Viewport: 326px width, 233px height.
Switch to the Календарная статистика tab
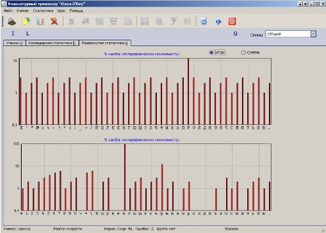coord(52,43)
